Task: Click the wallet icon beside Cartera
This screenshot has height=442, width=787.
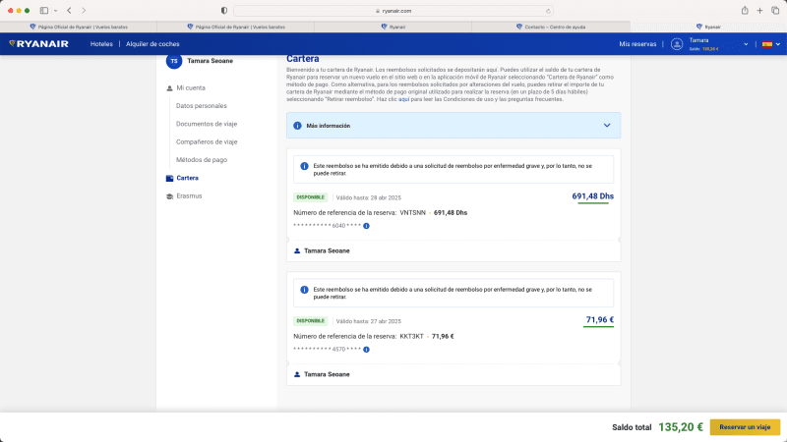Action: coord(169,179)
